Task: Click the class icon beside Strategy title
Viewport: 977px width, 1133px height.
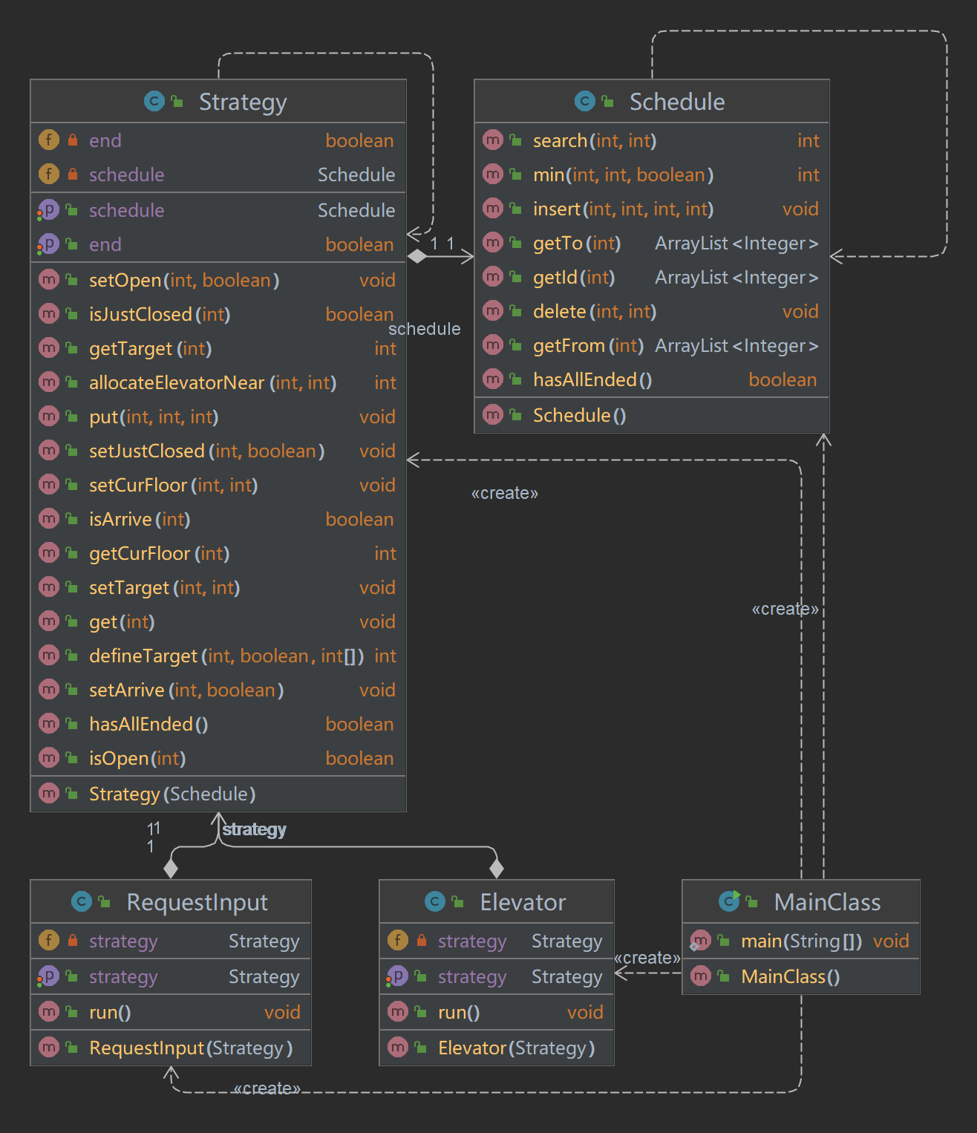Action: pos(154,101)
